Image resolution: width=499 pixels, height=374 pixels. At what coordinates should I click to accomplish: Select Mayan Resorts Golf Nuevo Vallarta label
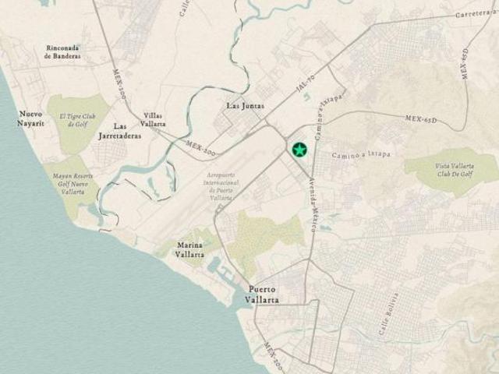click(x=73, y=184)
